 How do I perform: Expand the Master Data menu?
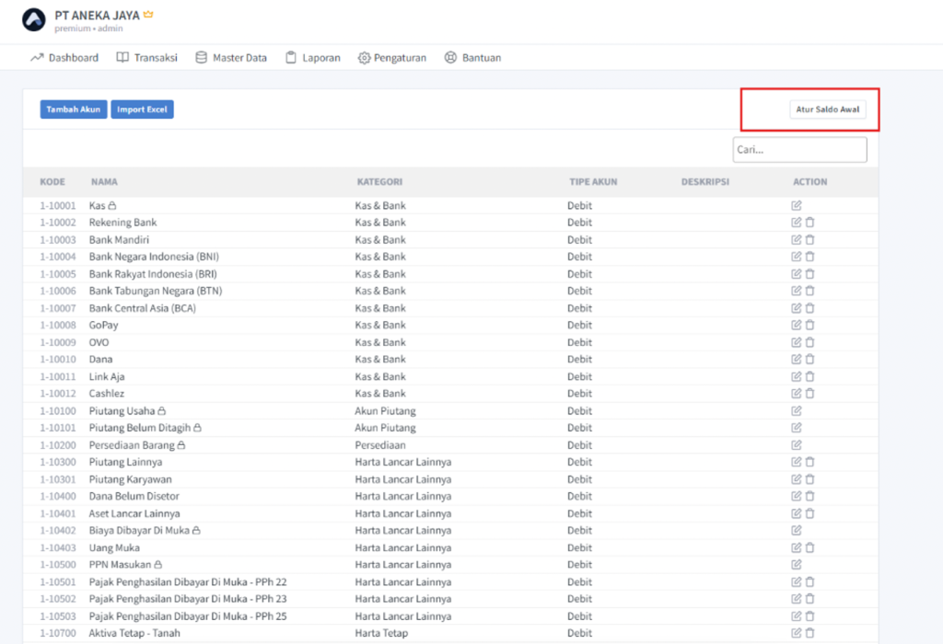[x=231, y=58]
